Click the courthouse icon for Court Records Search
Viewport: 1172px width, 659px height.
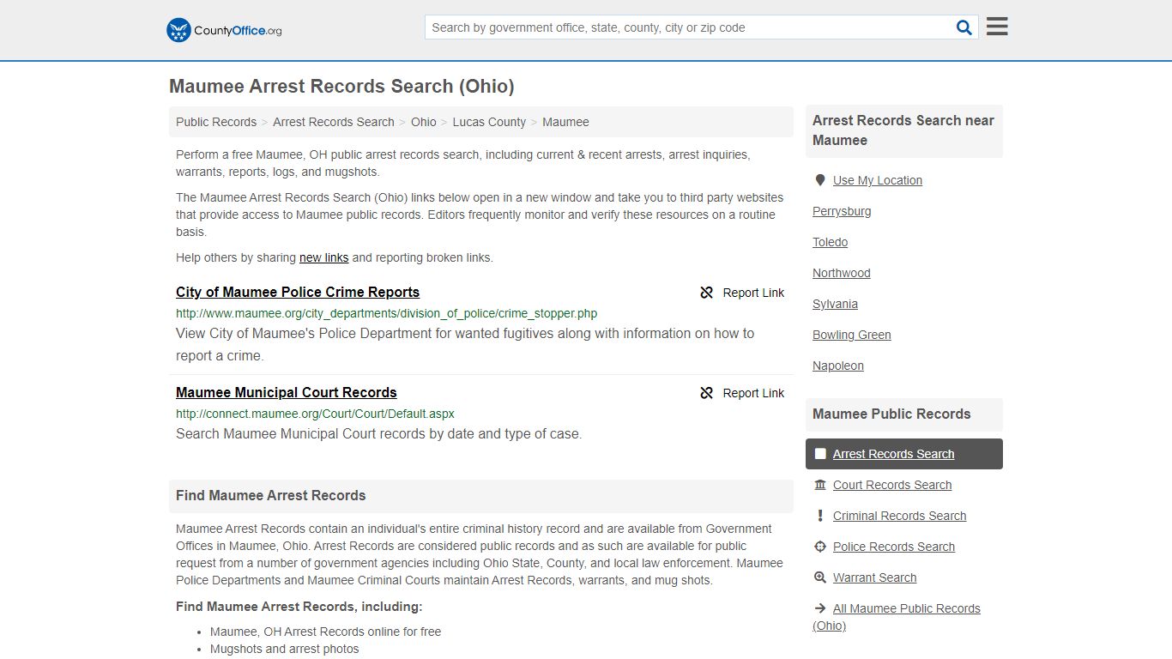[820, 485]
